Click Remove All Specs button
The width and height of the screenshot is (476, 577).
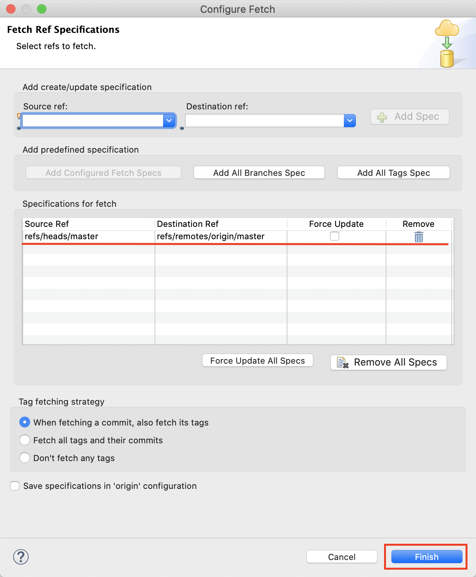[389, 363]
